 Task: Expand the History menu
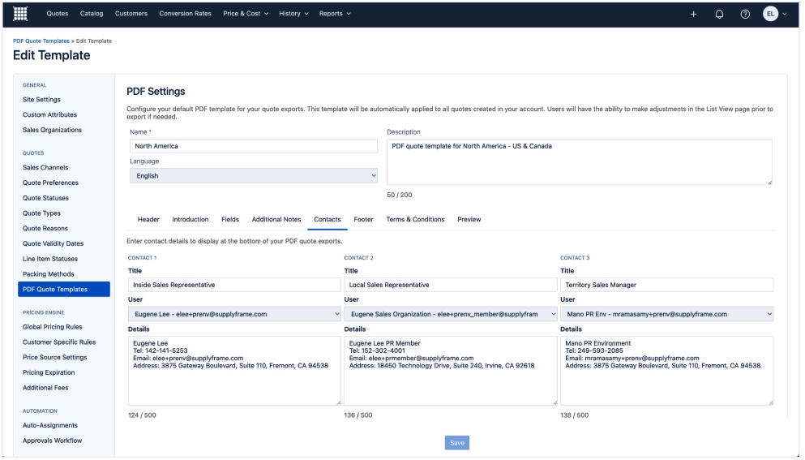[294, 14]
